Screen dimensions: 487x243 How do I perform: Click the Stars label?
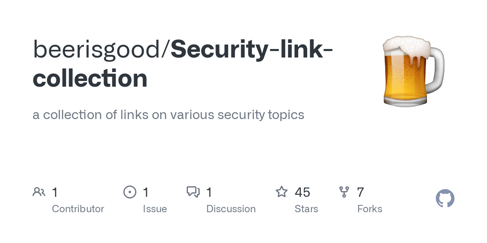(306, 209)
